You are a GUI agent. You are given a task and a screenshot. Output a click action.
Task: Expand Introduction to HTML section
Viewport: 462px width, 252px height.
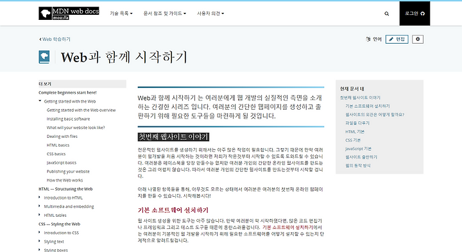click(x=40, y=197)
